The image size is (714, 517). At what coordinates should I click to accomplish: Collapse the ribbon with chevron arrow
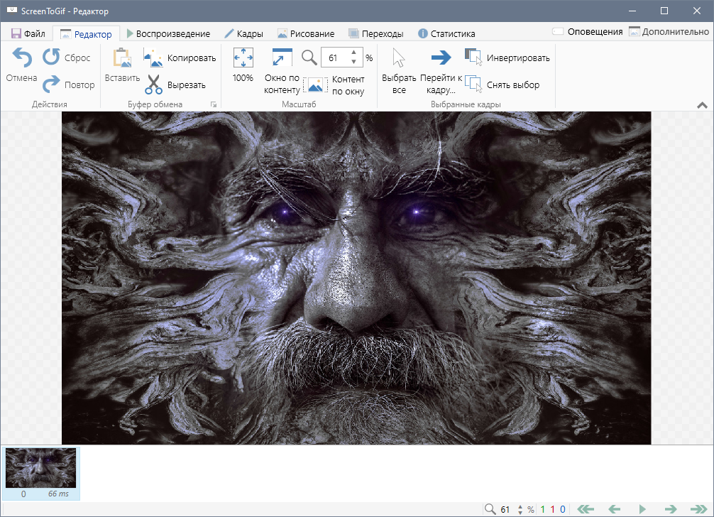tap(702, 105)
